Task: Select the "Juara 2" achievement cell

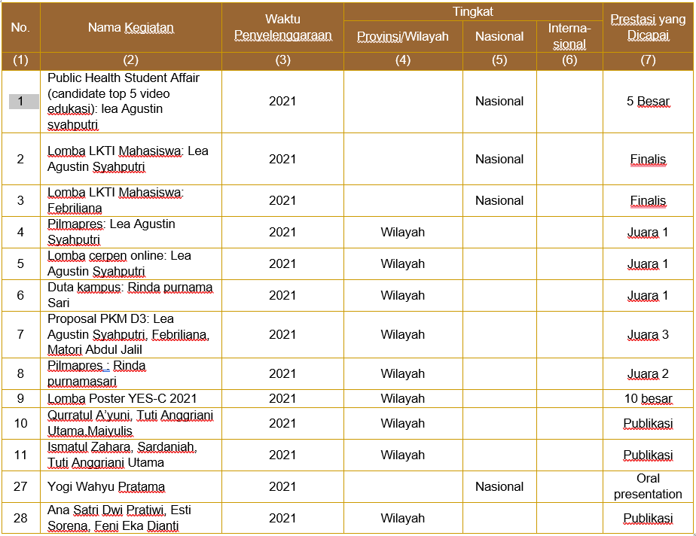Action: coord(648,373)
